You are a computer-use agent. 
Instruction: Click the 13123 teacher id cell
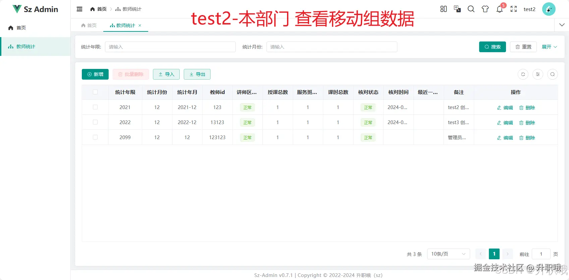point(217,122)
